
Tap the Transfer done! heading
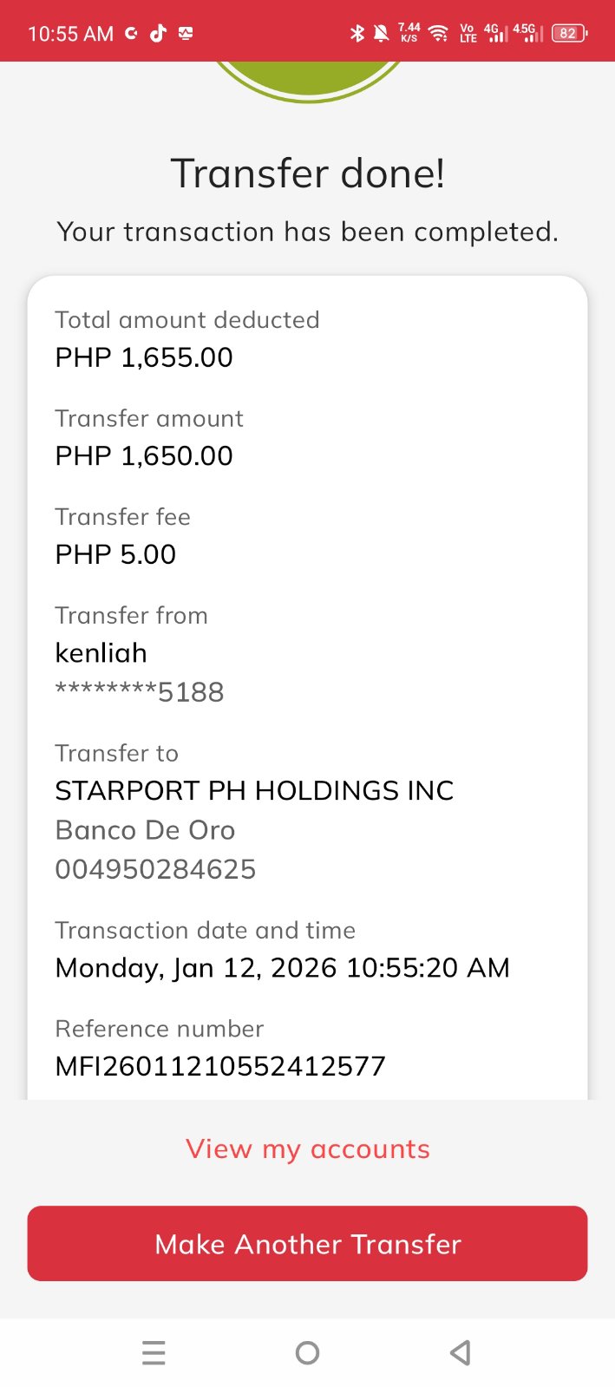tap(307, 173)
